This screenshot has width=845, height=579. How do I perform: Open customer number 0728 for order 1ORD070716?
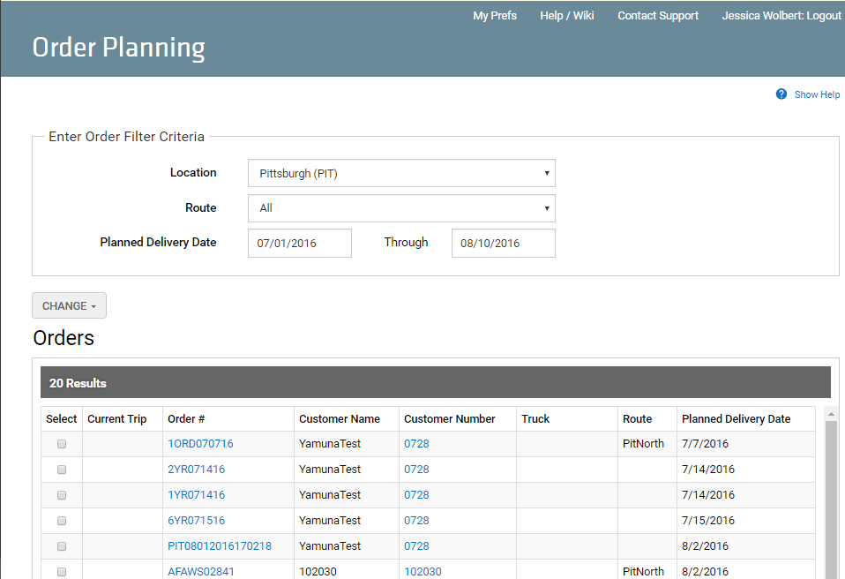(416, 444)
